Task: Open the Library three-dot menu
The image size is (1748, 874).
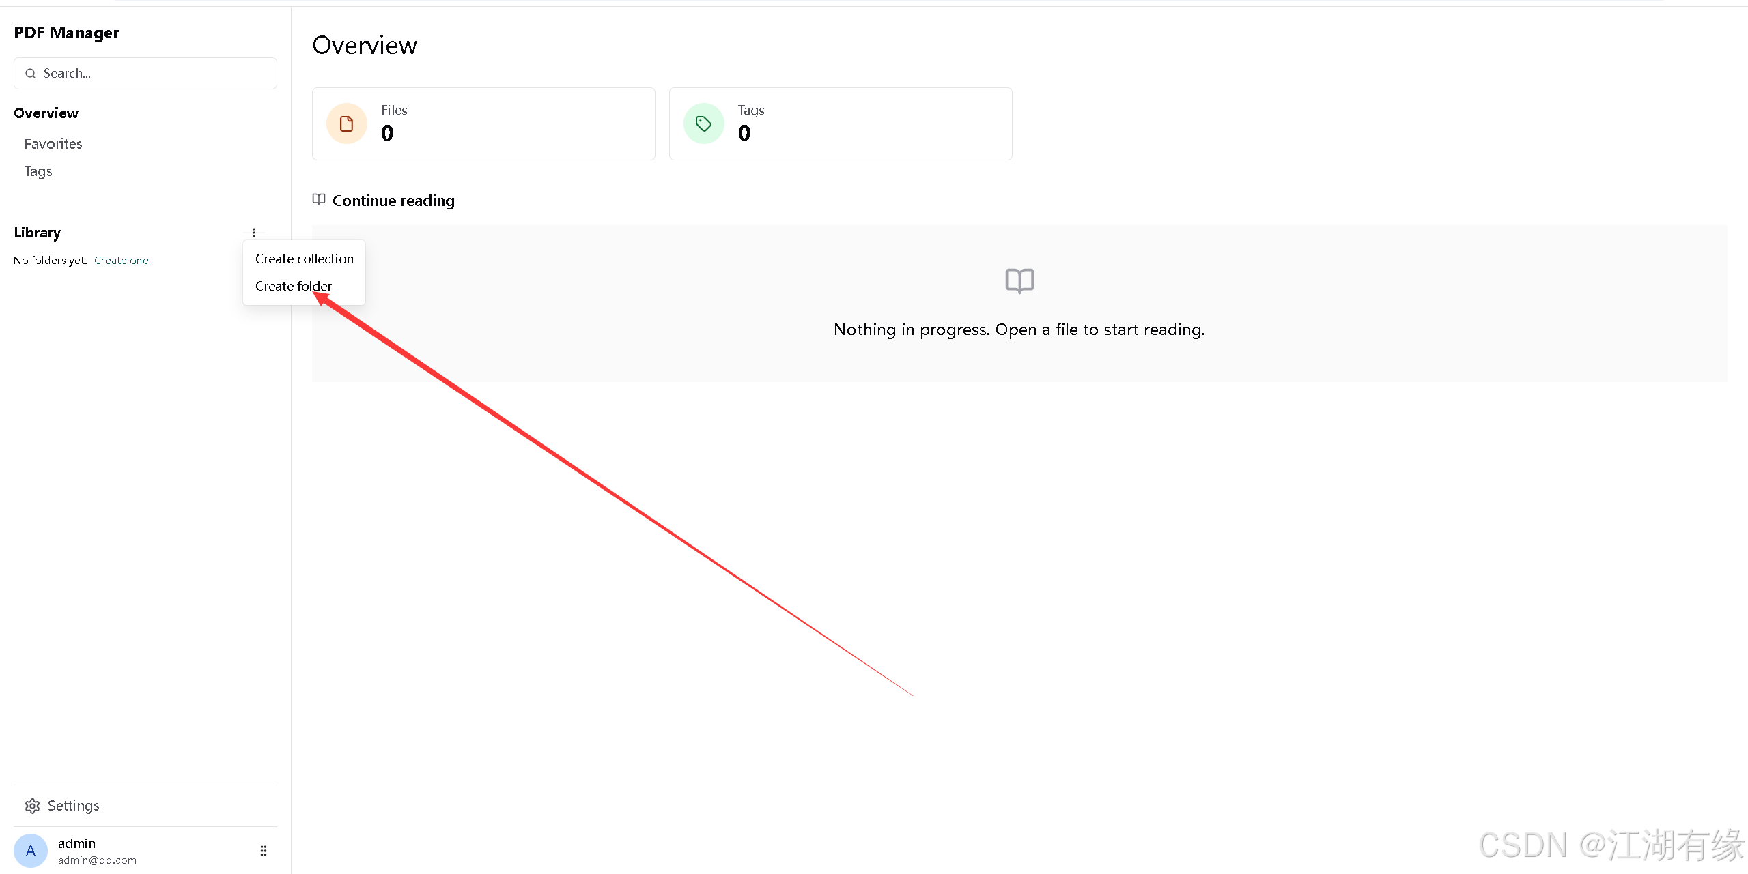Action: pyautogui.click(x=254, y=233)
